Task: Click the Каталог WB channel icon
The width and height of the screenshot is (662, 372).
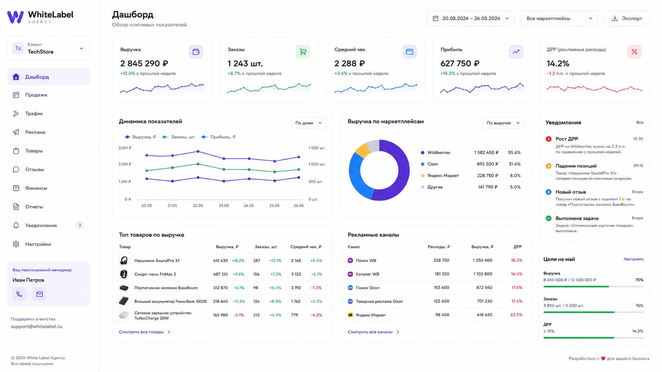Action: coord(350,274)
